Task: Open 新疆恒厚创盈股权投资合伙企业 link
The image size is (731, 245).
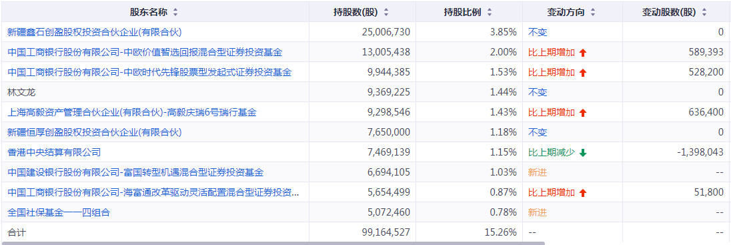Action: (x=95, y=132)
